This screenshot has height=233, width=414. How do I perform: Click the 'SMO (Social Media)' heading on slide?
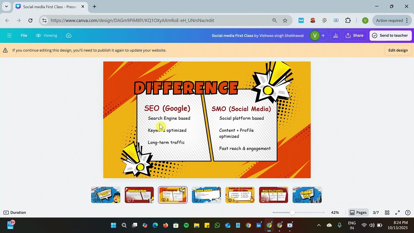[x=241, y=109]
